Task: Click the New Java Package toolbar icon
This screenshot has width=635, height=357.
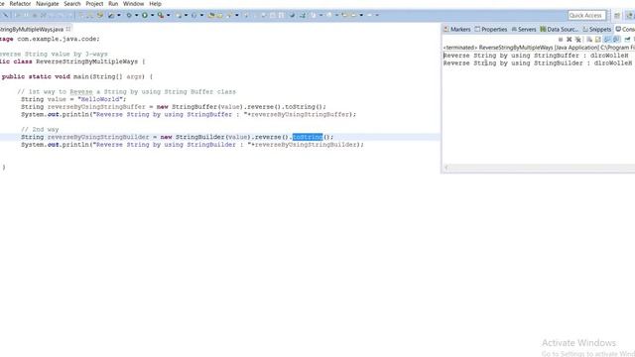Action: point(179,15)
